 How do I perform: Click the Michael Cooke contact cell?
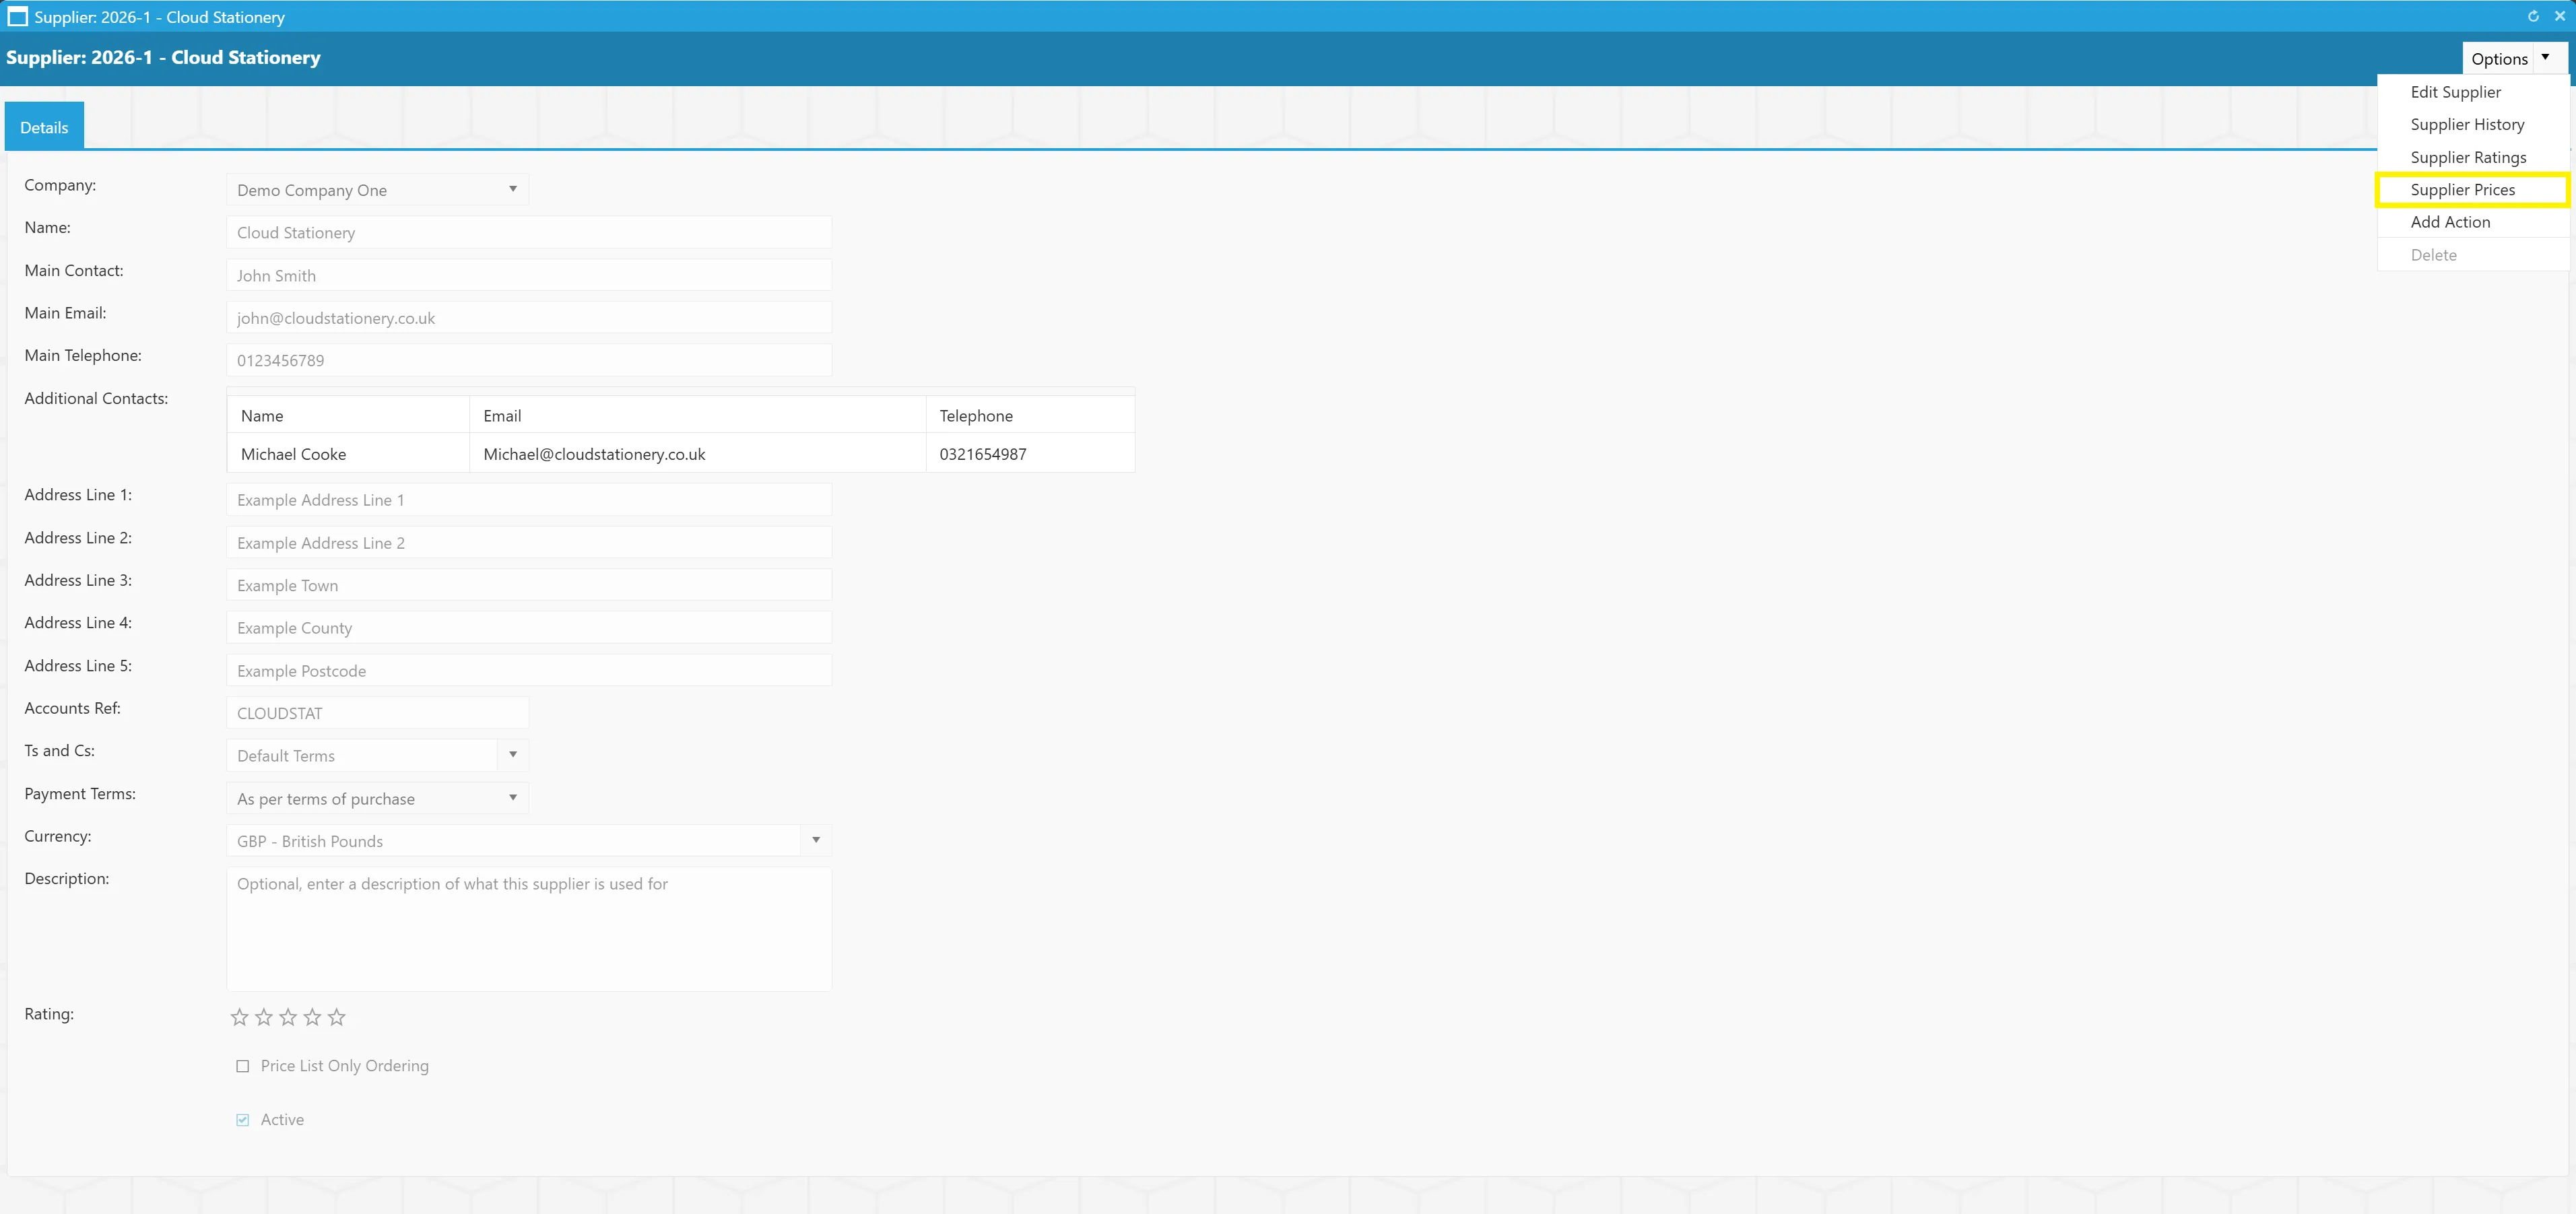point(348,453)
